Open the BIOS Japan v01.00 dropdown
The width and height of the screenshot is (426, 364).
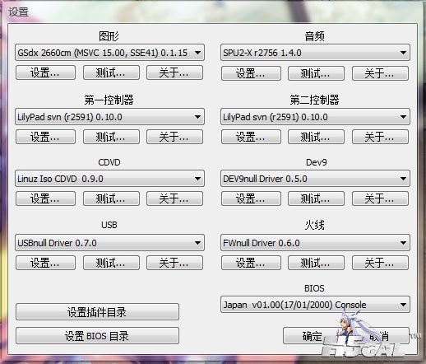click(315, 305)
